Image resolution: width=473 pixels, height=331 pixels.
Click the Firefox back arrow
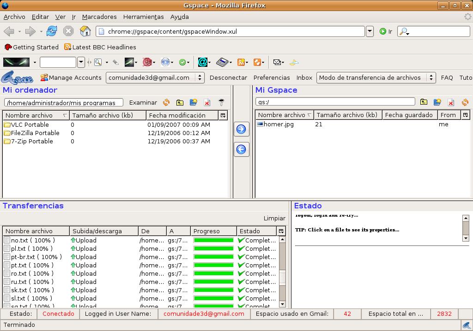(x=9, y=31)
